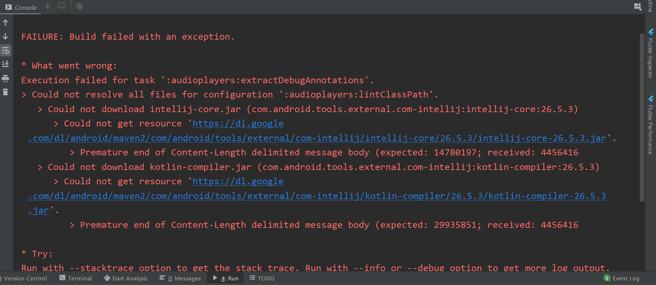
Task: Stop the running application
Action: 79,6
